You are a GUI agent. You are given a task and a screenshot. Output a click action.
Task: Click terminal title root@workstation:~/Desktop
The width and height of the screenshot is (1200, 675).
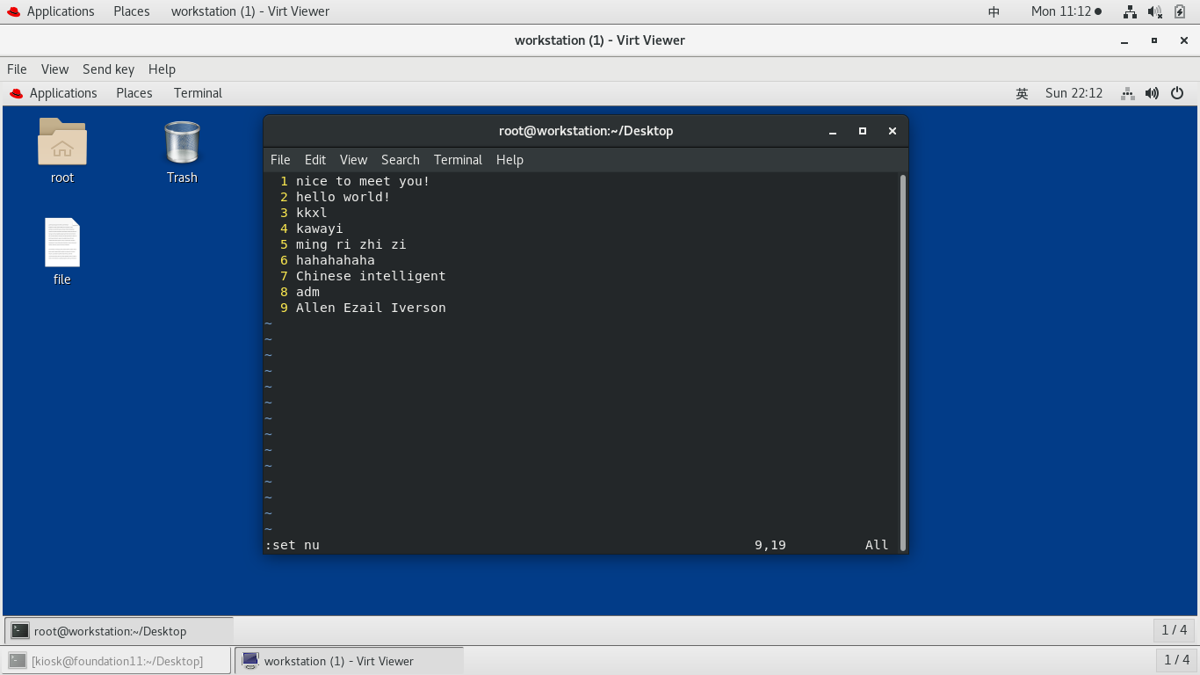click(586, 131)
